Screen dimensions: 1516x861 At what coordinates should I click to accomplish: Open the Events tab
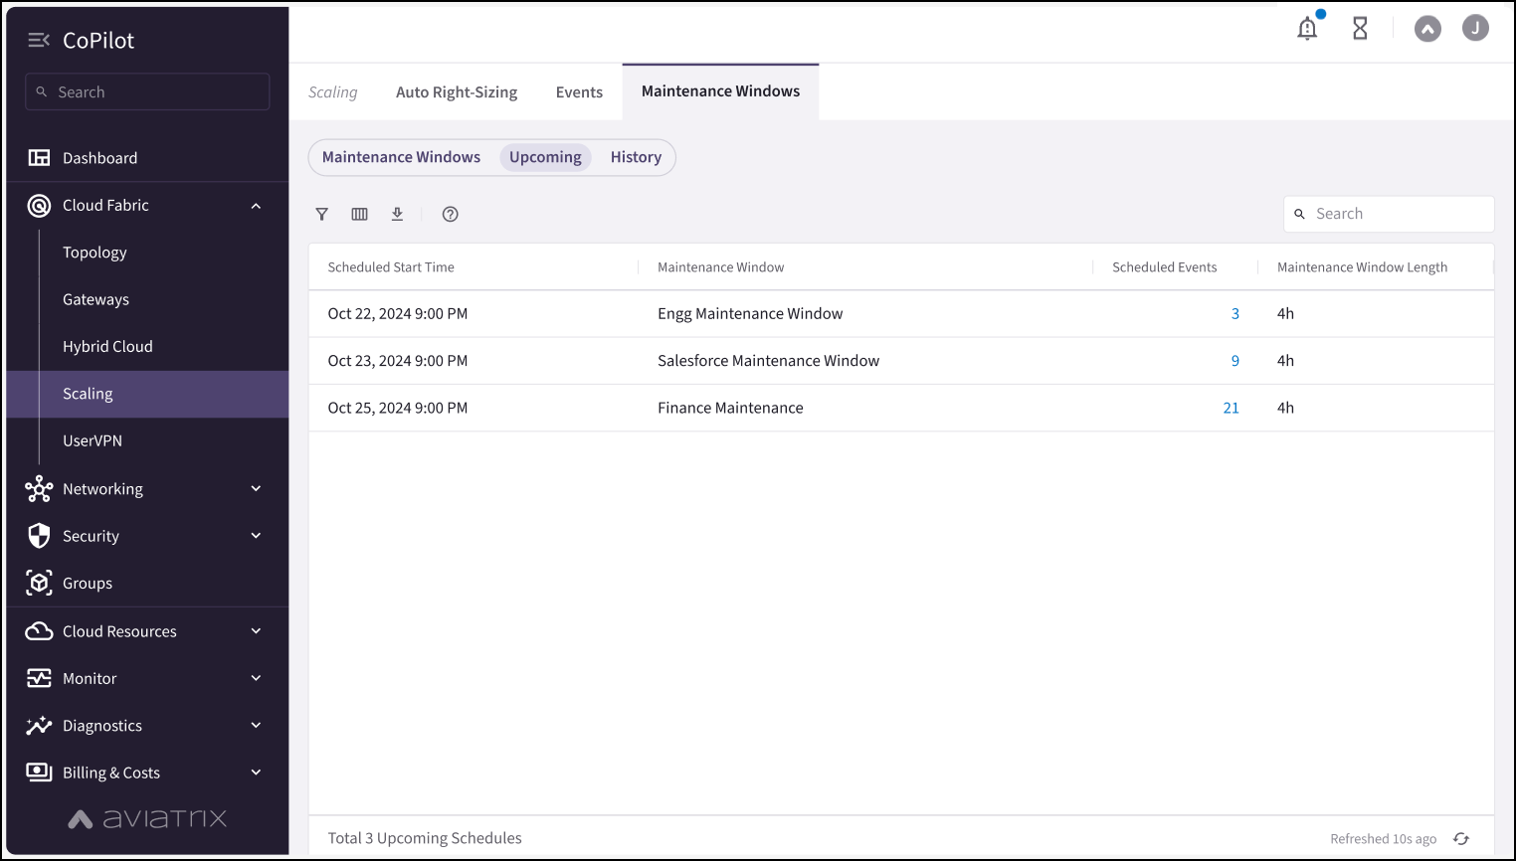(579, 92)
